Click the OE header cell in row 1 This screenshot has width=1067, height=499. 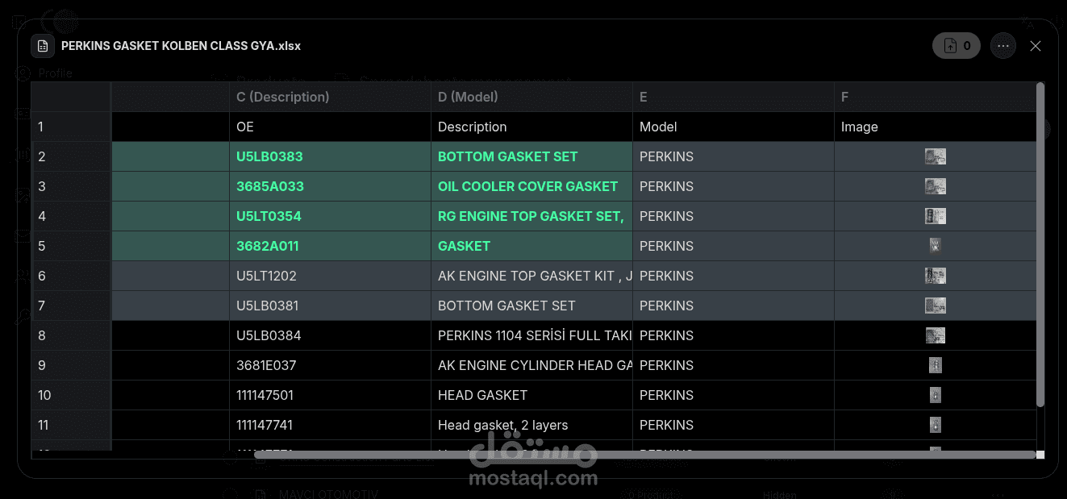click(x=330, y=127)
